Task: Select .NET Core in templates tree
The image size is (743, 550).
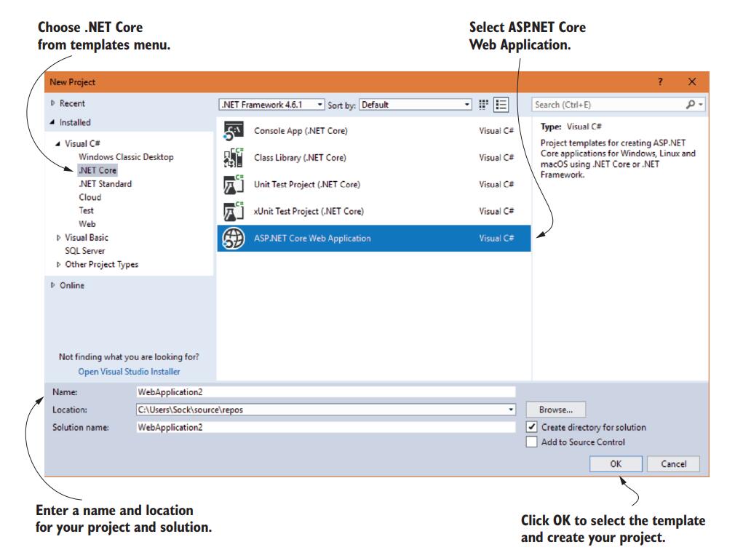Action: [x=97, y=170]
